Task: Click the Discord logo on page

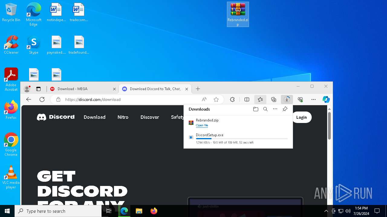Action: tap(56, 117)
